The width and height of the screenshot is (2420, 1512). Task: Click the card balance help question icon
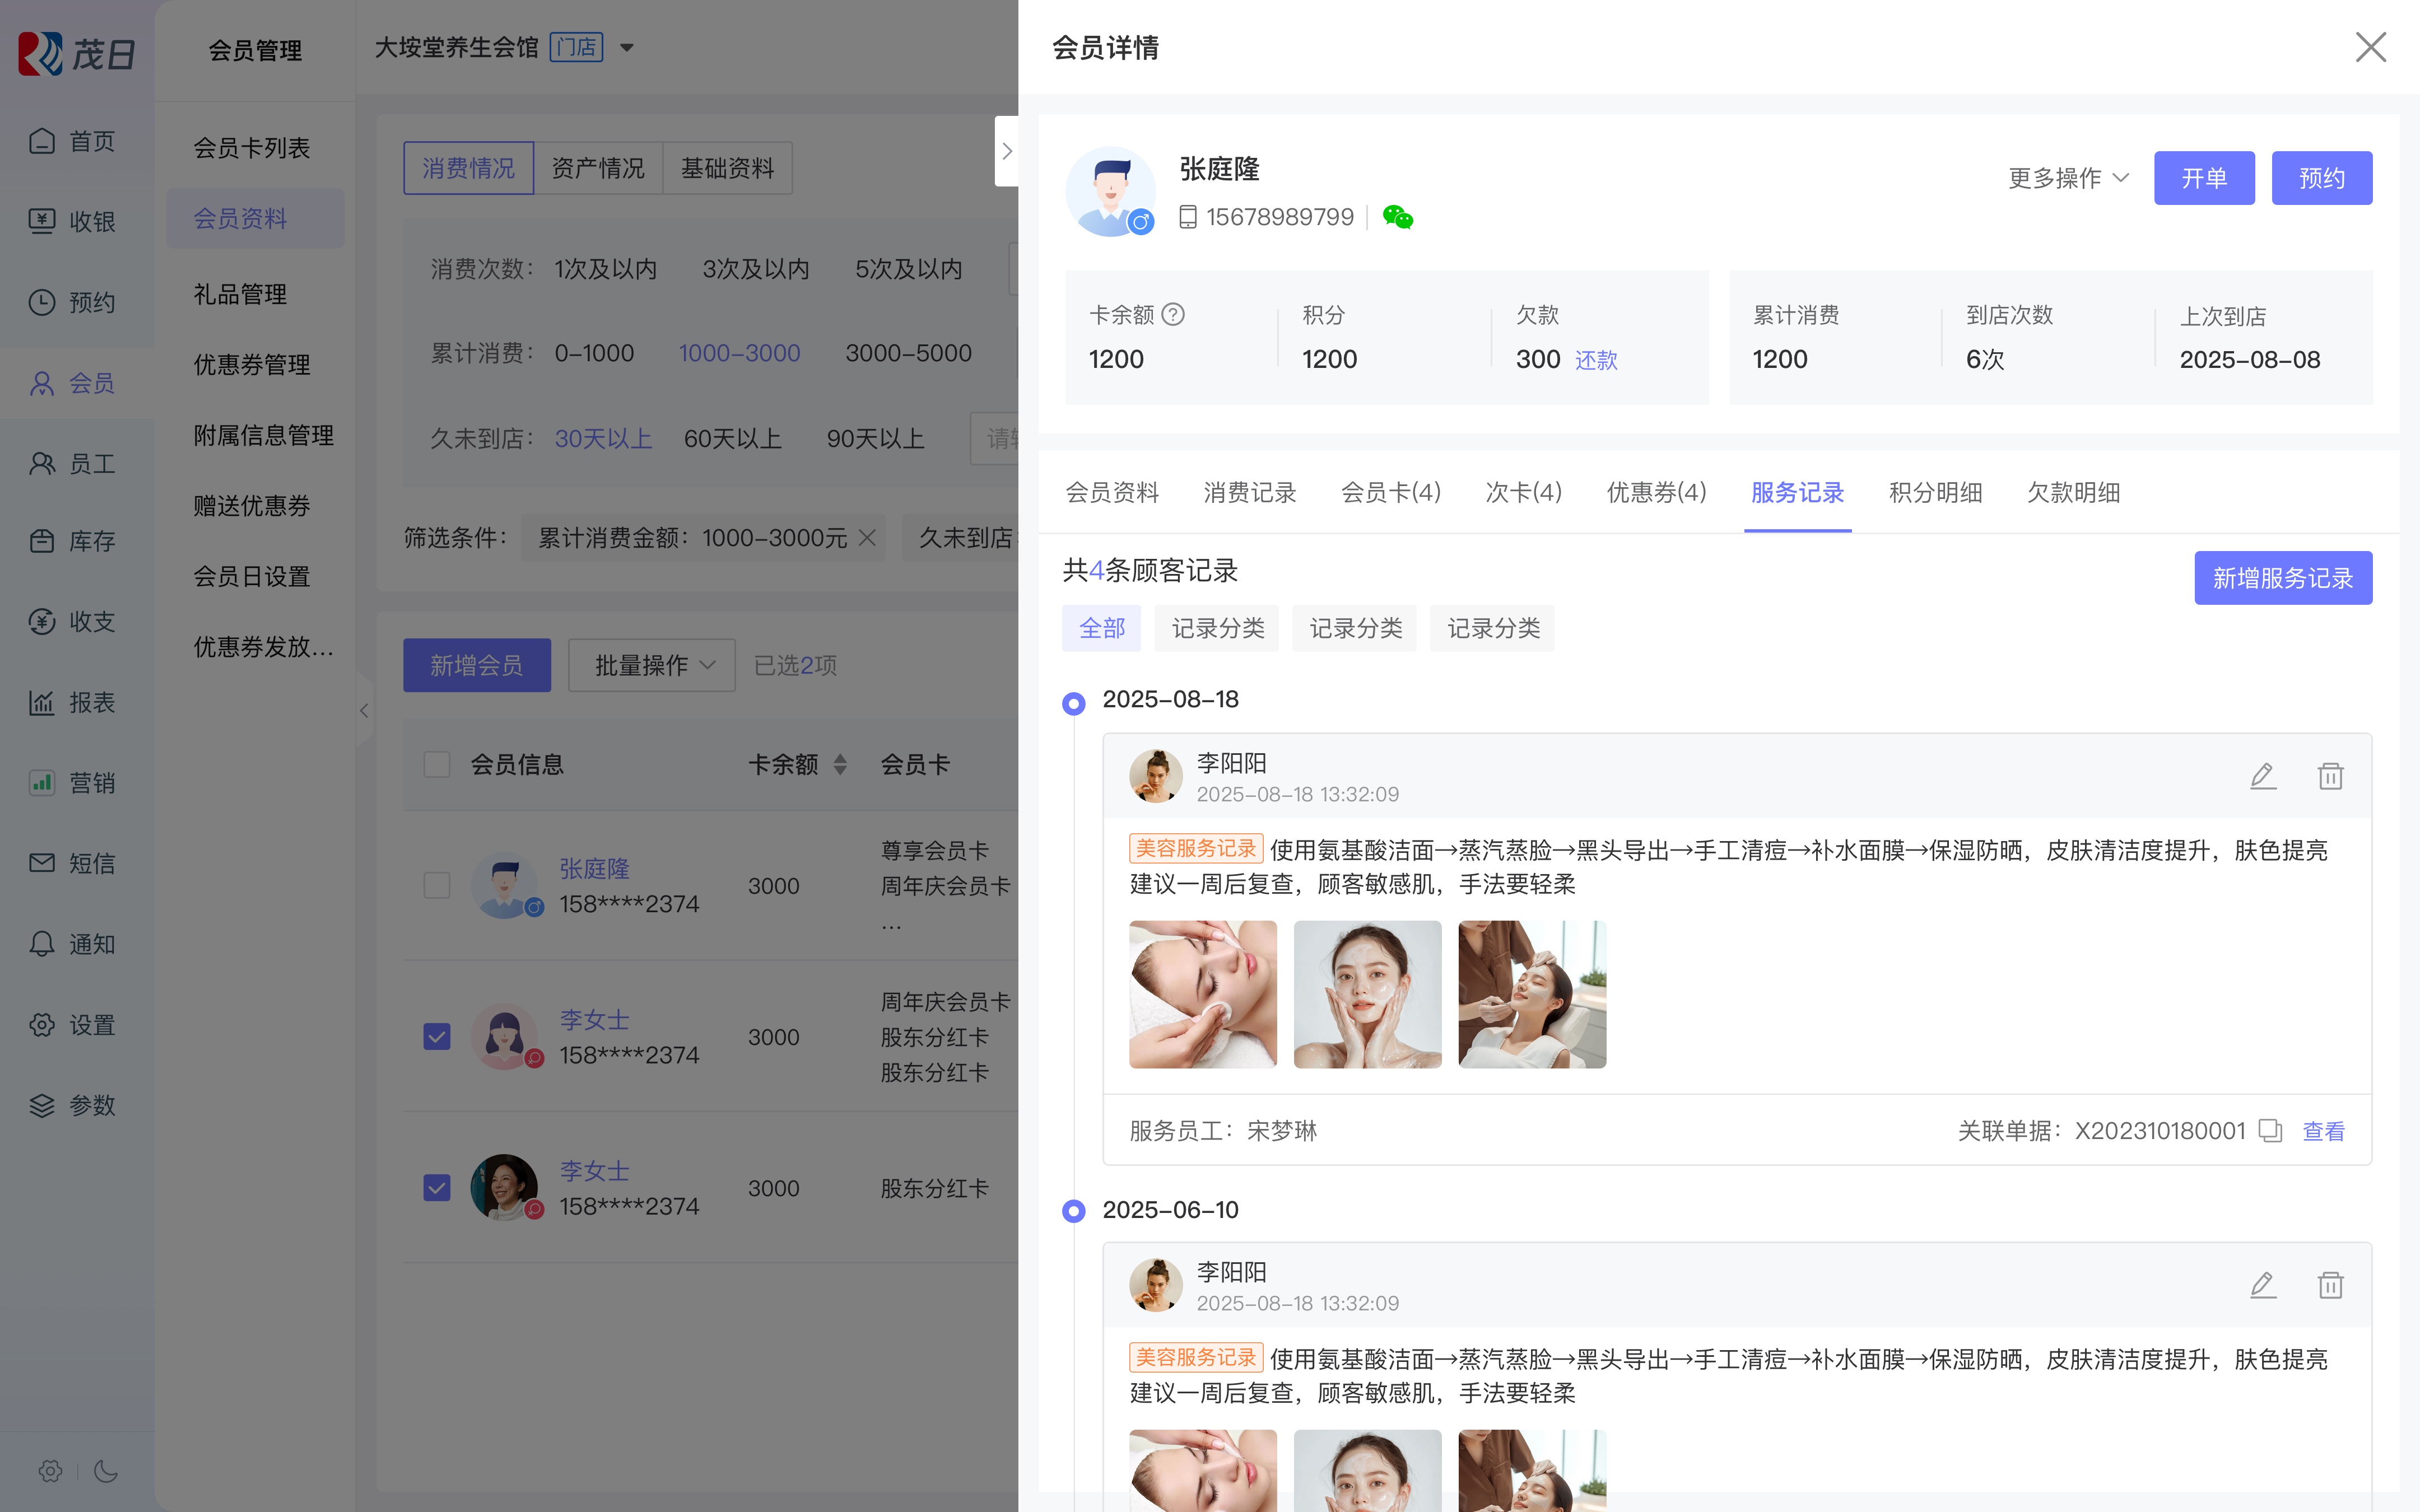1174,315
